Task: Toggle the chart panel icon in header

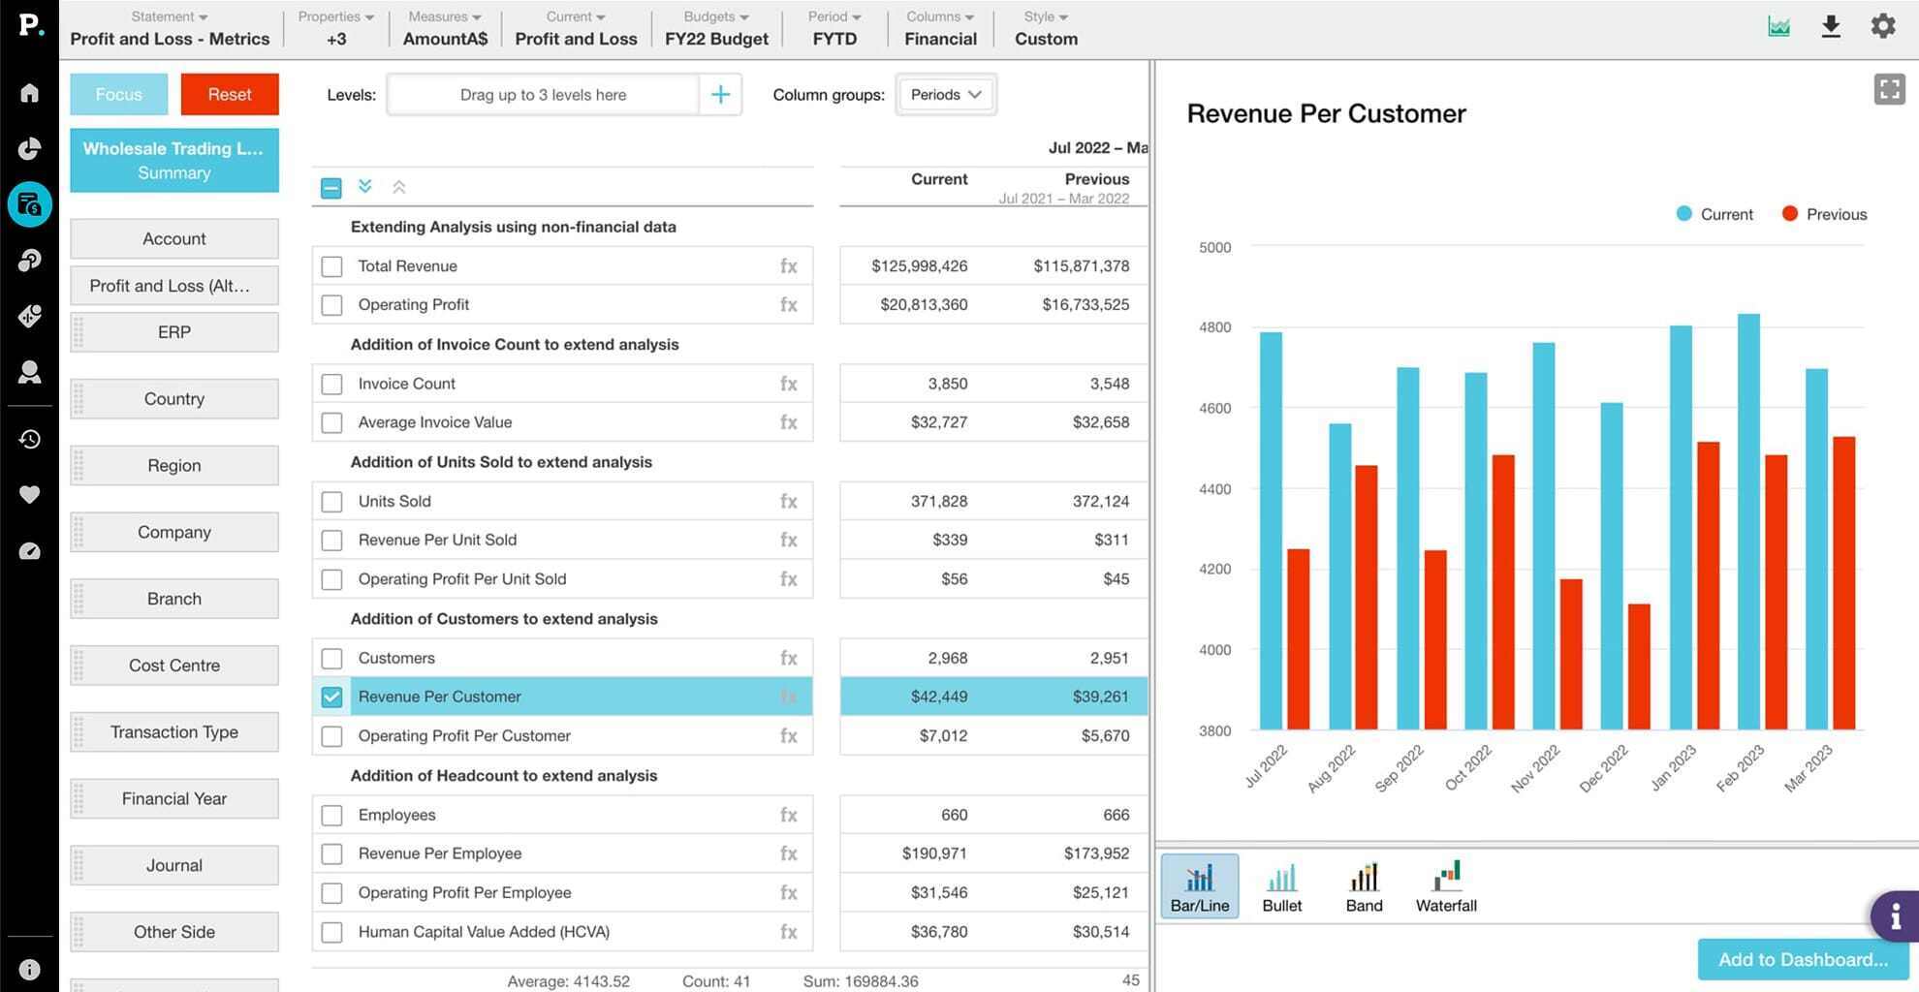Action: point(1778,26)
